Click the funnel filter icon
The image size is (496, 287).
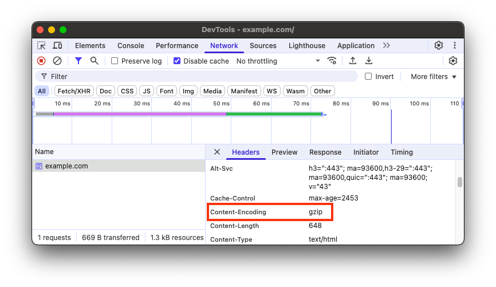78,61
